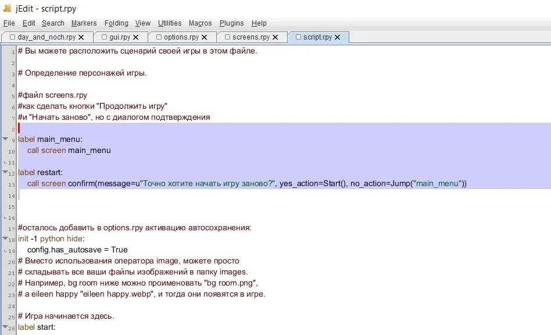Open the Edit menu

coord(28,23)
